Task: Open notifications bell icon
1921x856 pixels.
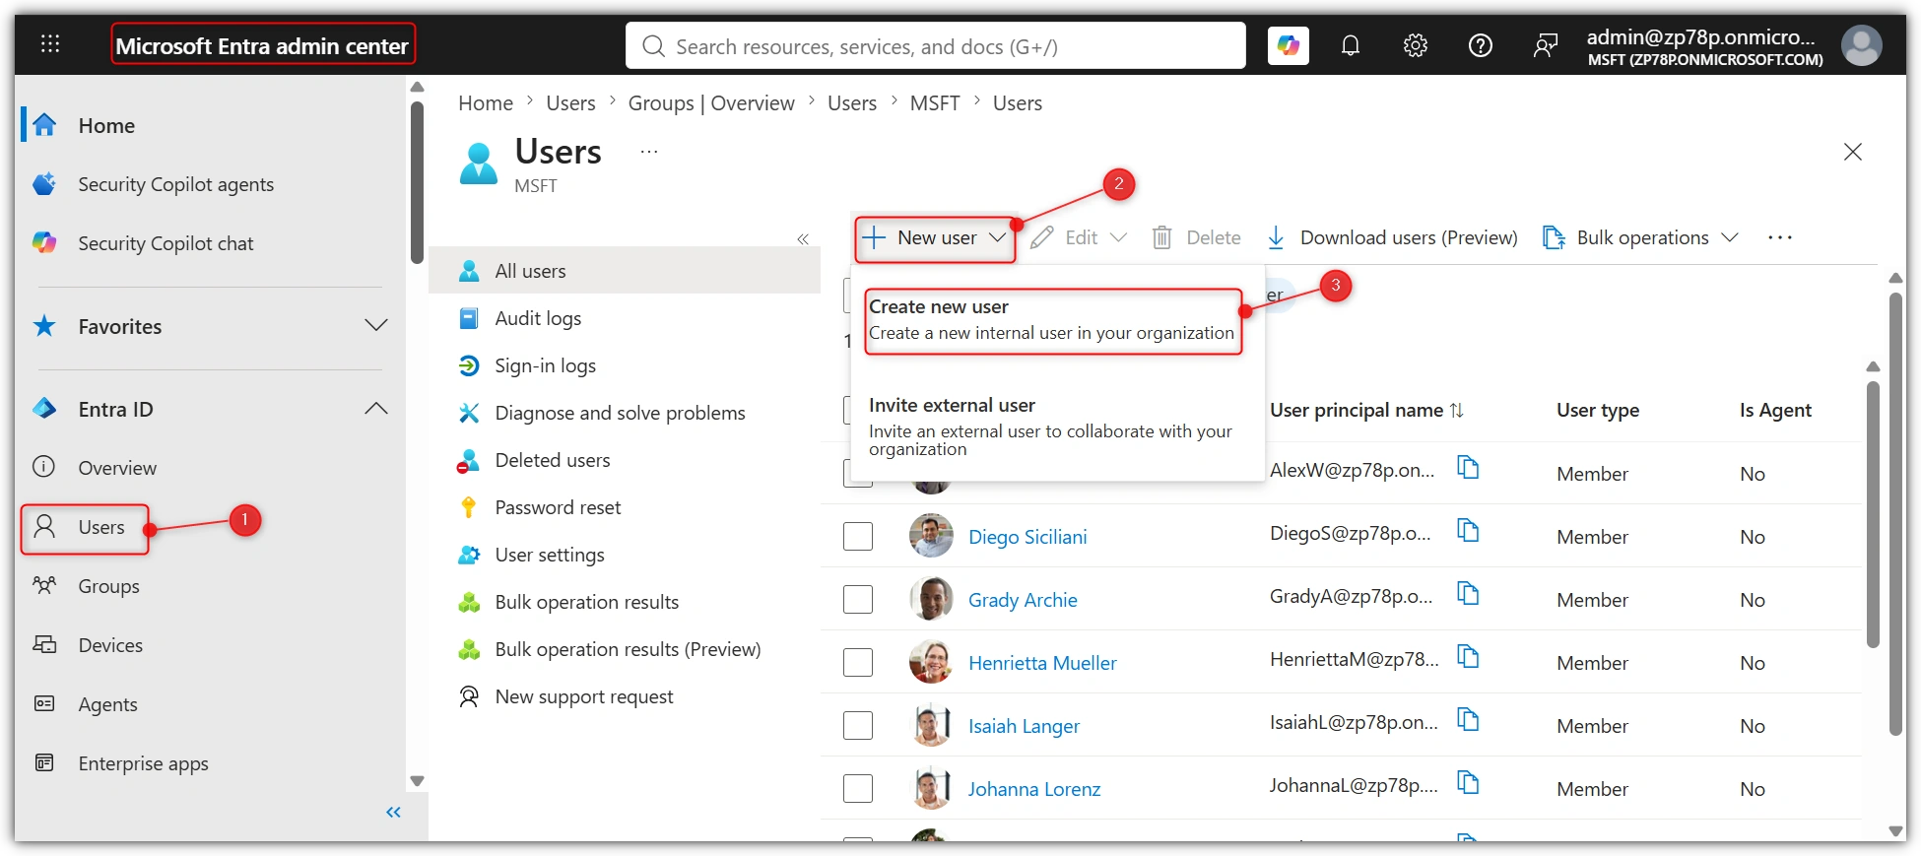Action: (x=1351, y=45)
